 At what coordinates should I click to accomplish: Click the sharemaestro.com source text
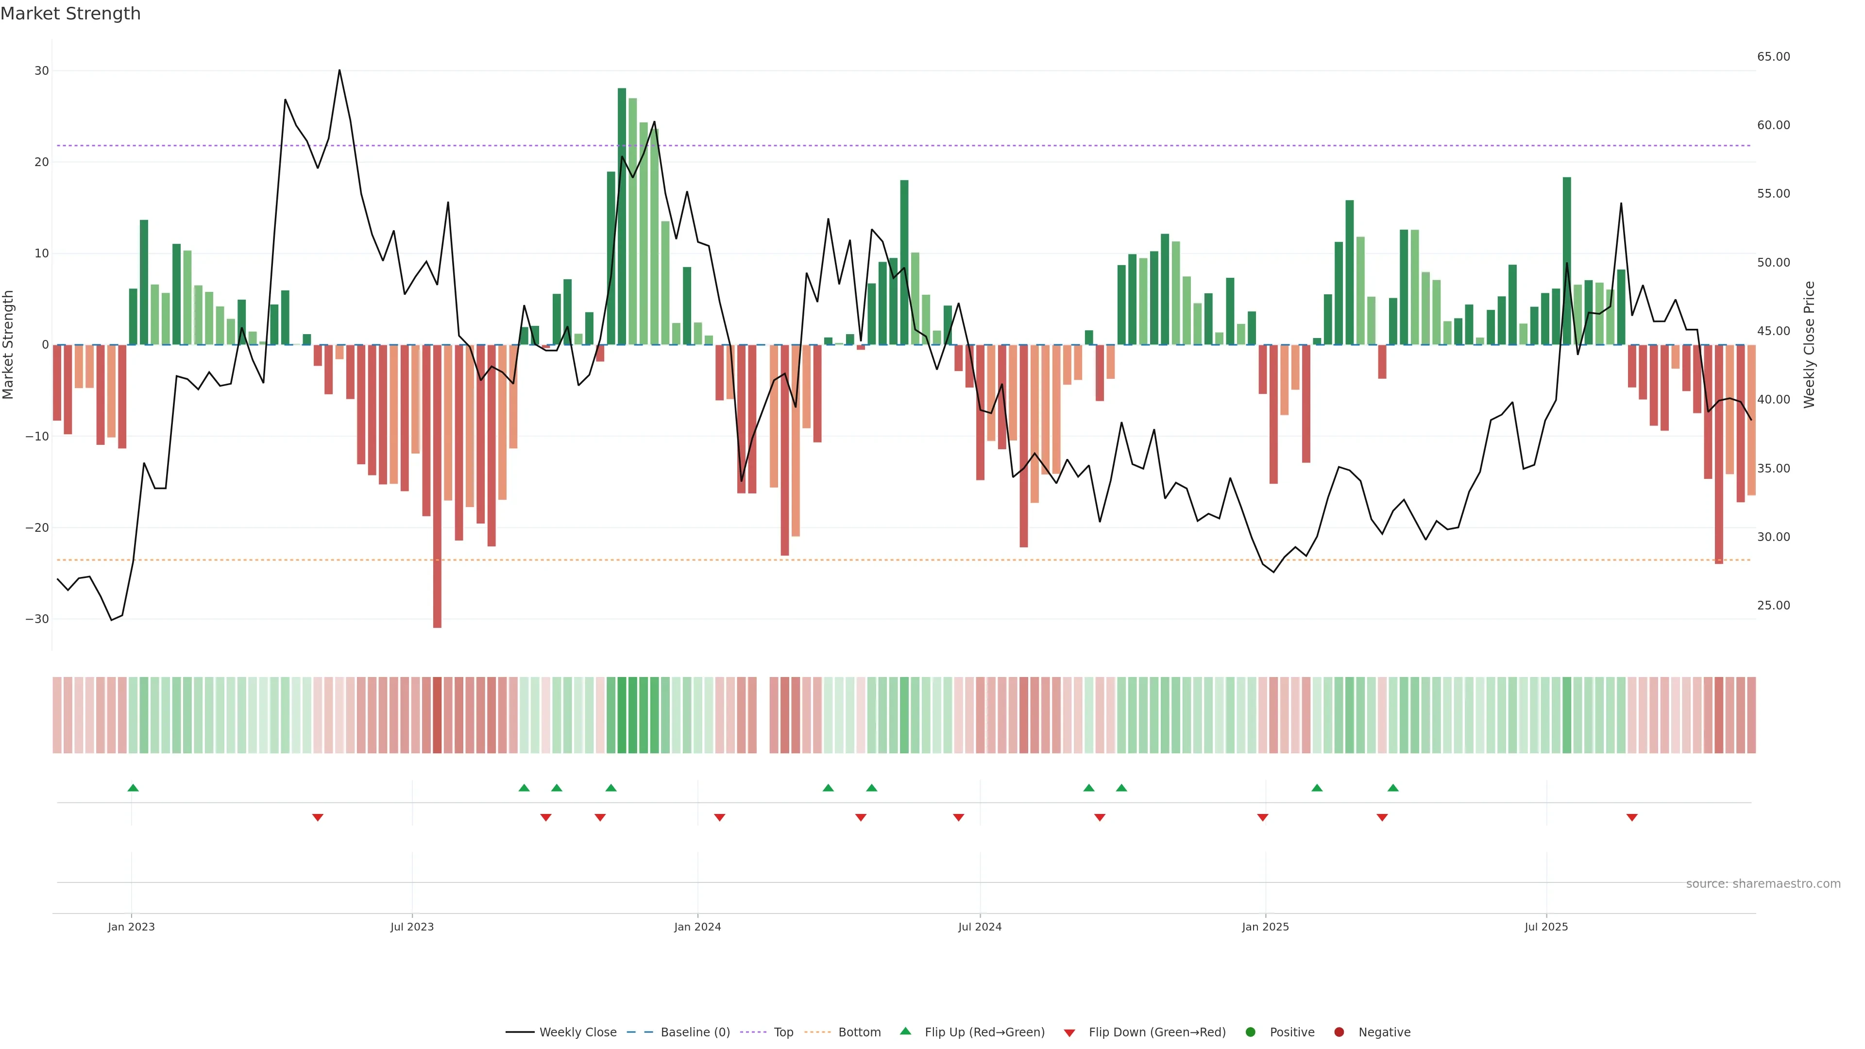[1763, 884]
